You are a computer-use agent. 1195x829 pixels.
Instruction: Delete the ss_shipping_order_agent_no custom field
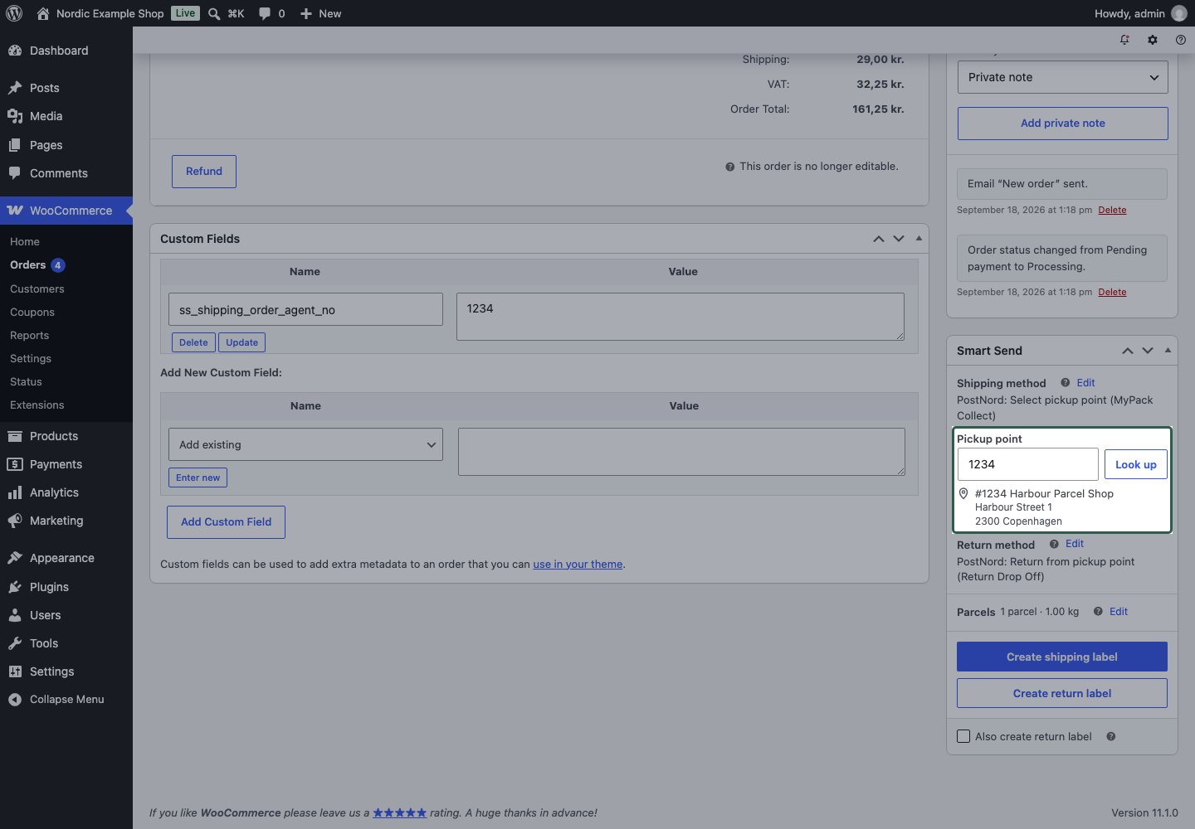193,342
